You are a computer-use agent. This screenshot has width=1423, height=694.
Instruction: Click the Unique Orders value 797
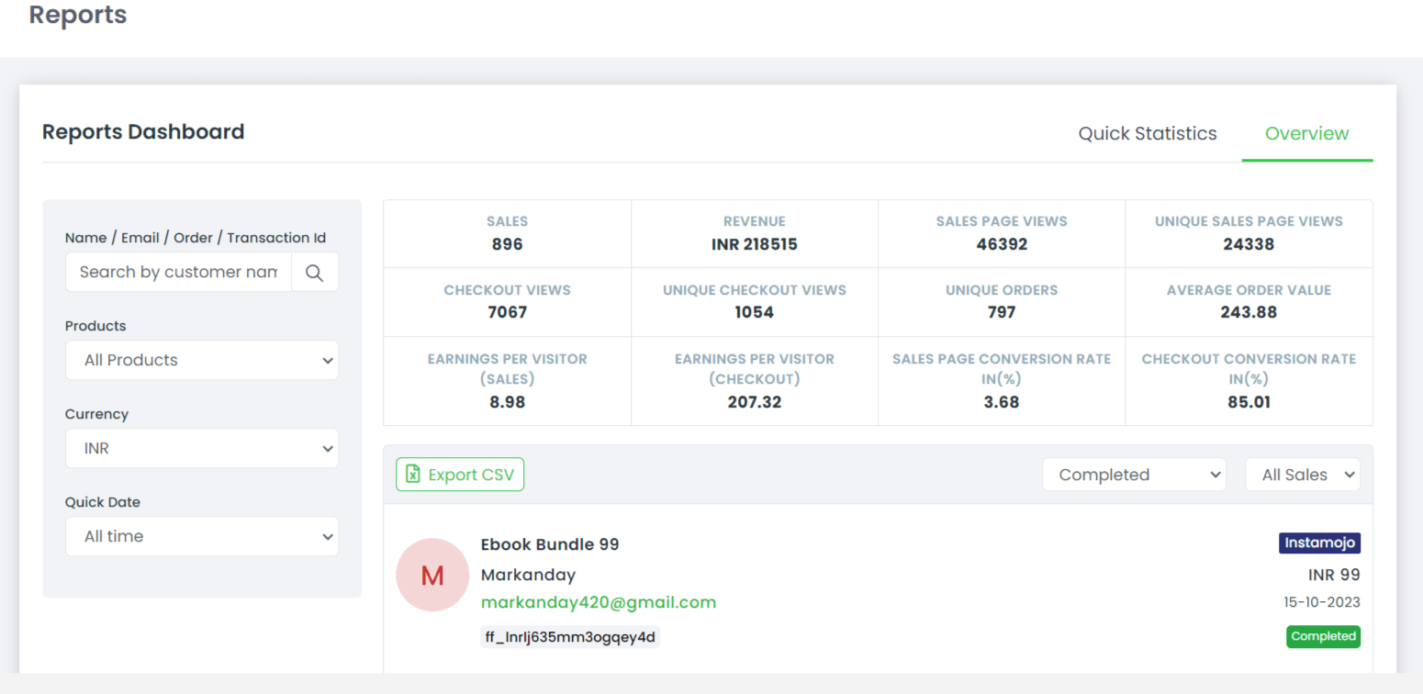pos(1002,312)
